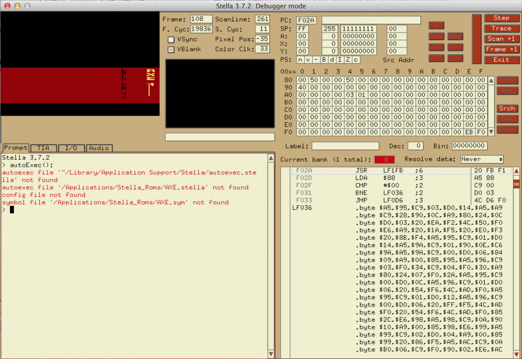Image resolution: width=522 pixels, height=359 pixels.
Task: Click the Current bank number field
Action: coord(384,160)
